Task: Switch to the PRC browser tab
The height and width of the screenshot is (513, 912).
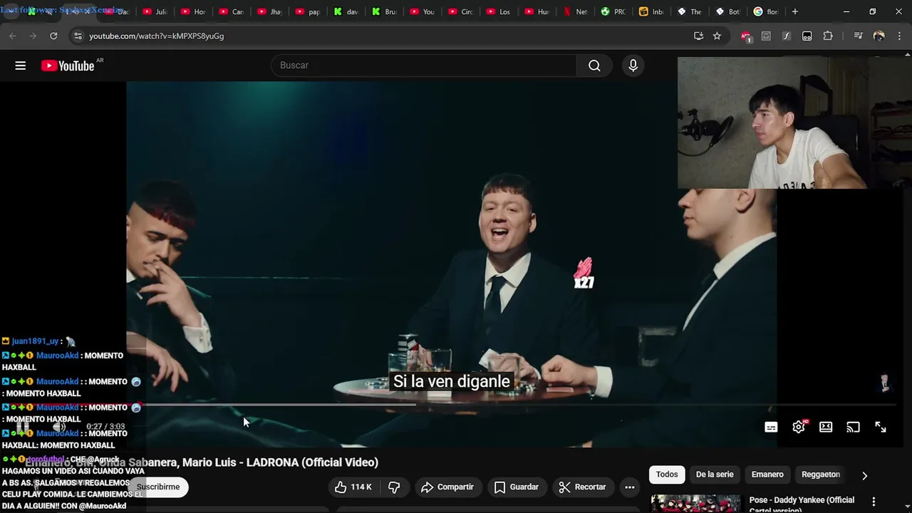Action: pyautogui.click(x=613, y=11)
